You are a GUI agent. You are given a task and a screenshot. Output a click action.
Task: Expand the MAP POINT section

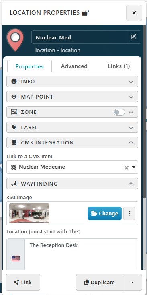tap(72, 97)
